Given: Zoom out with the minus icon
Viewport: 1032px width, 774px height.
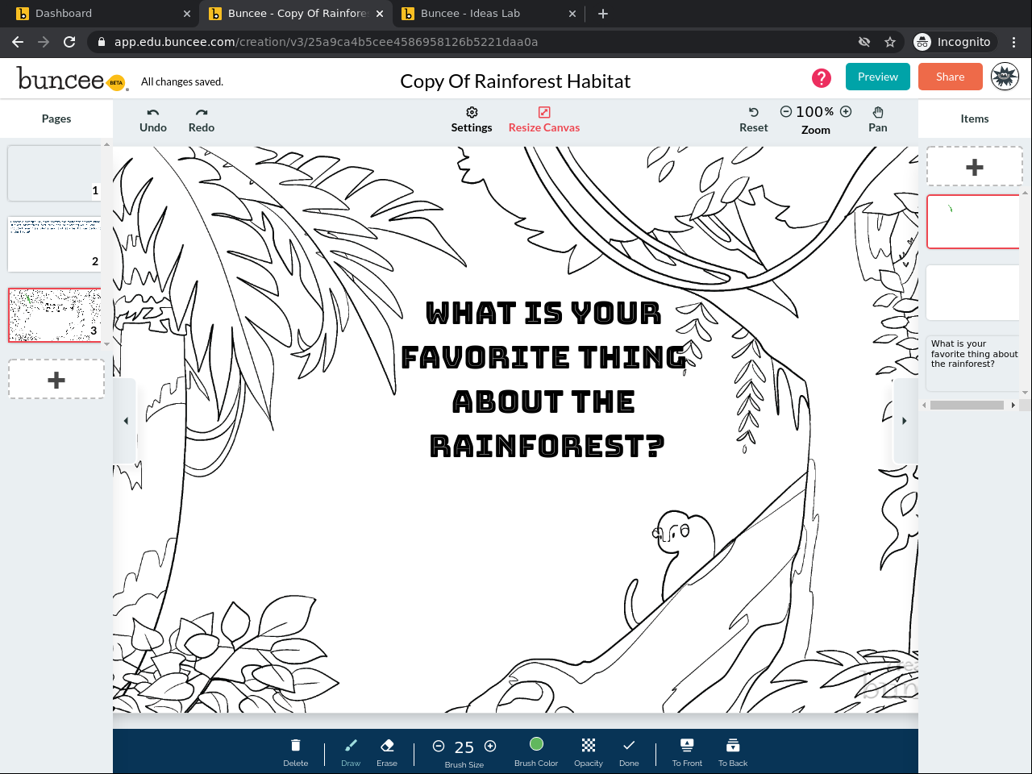Looking at the screenshot, I should [x=786, y=112].
